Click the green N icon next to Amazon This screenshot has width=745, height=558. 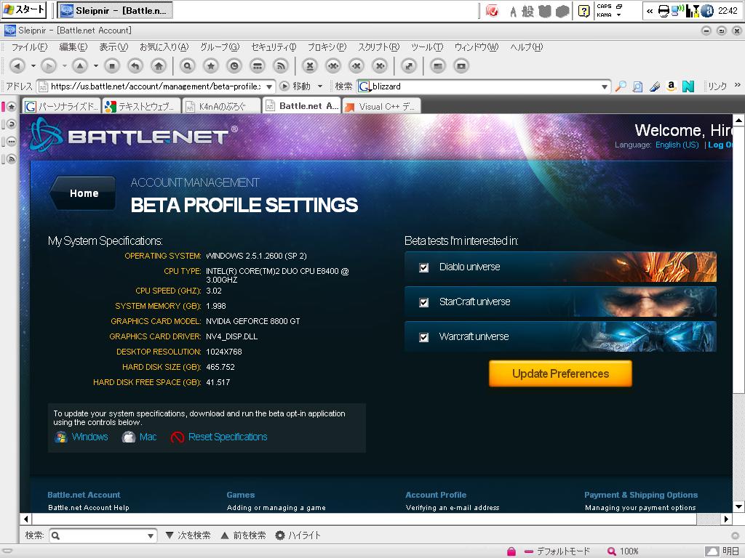click(x=688, y=86)
